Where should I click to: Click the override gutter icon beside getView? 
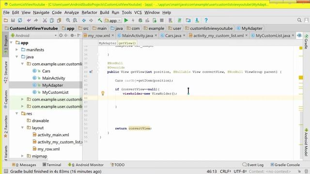coord(91,72)
